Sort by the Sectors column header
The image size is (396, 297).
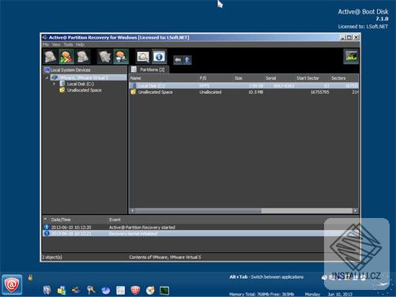(338, 78)
